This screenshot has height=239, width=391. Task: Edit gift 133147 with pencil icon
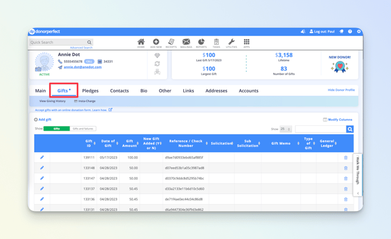click(x=42, y=178)
